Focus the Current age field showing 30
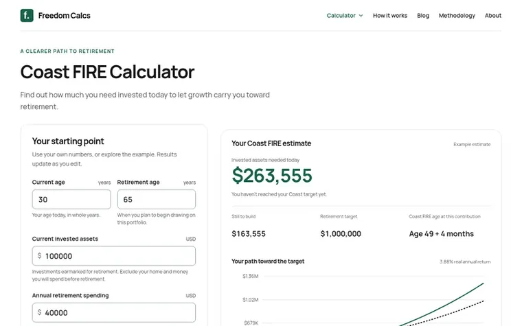 pos(71,199)
